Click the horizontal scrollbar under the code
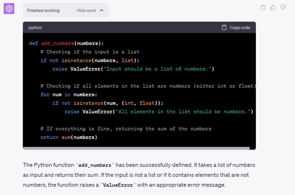Image resolution: width=295 pixels, height=195 pixels. click(x=136, y=148)
